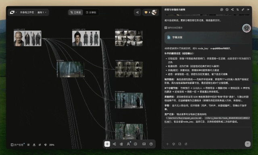This screenshot has width=258, height=155.
Task: Expand the 画布 1 canvas dropdown
Action: point(42,12)
